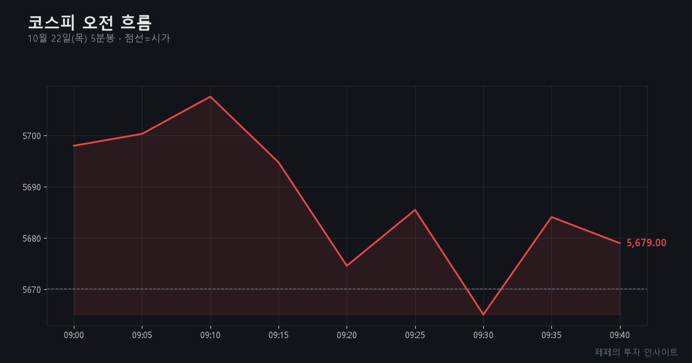Screen dimensions: 692x363
Task: Click the x-axis time label 09:15
Action: [x=279, y=334]
